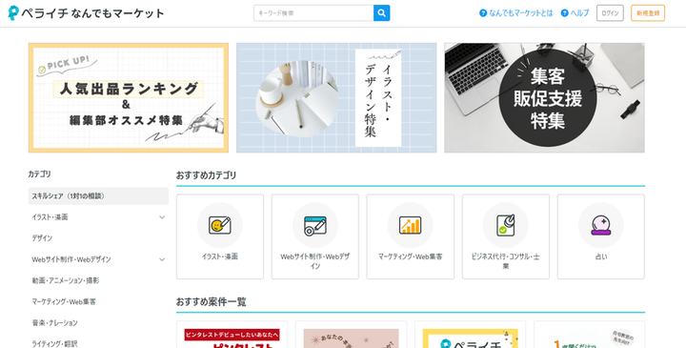Click the 新規登録 button
686x348 pixels.
pos(648,13)
